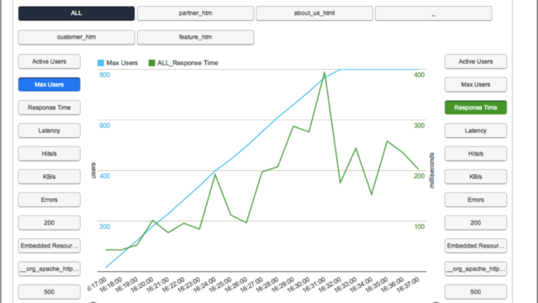
Task: Click the underscore label tab
Action: tap(434, 13)
